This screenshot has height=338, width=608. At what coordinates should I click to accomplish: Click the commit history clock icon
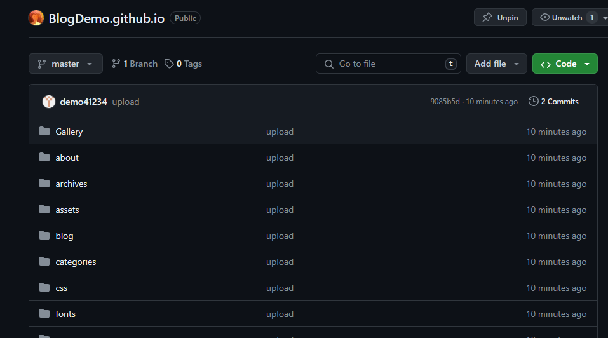coord(533,102)
